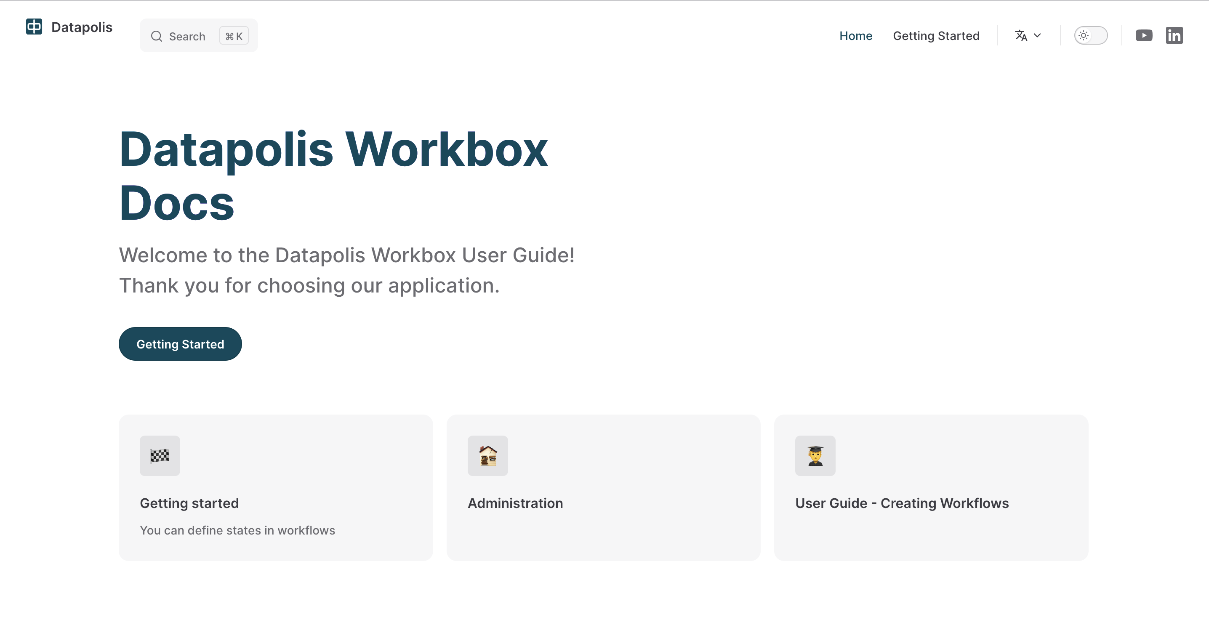The height and width of the screenshot is (633, 1209).
Task: Click the Datapolis brand name
Action: pos(82,27)
